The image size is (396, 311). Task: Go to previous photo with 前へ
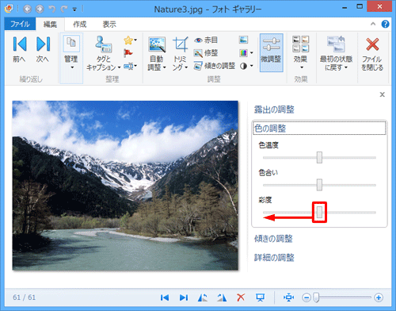click(20, 50)
